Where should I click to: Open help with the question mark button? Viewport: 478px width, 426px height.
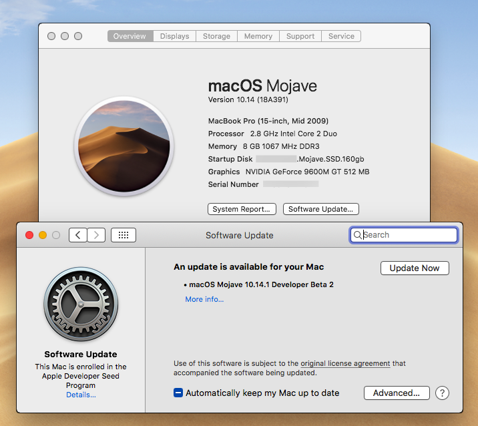(x=442, y=393)
